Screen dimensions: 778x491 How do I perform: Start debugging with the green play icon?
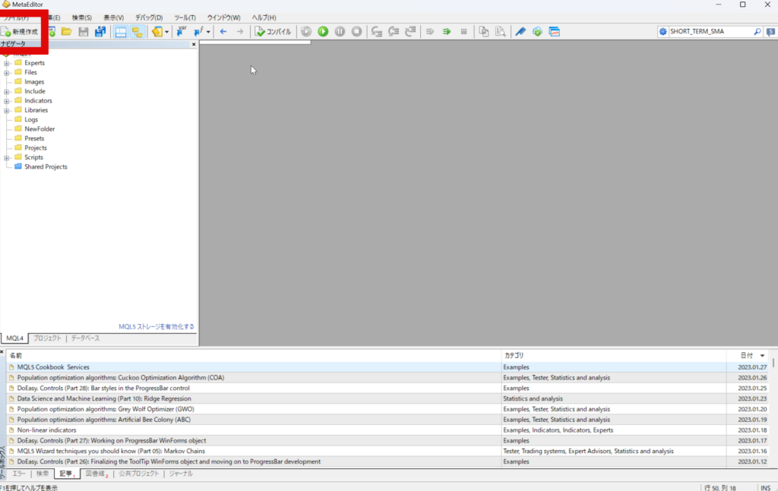point(323,32)
